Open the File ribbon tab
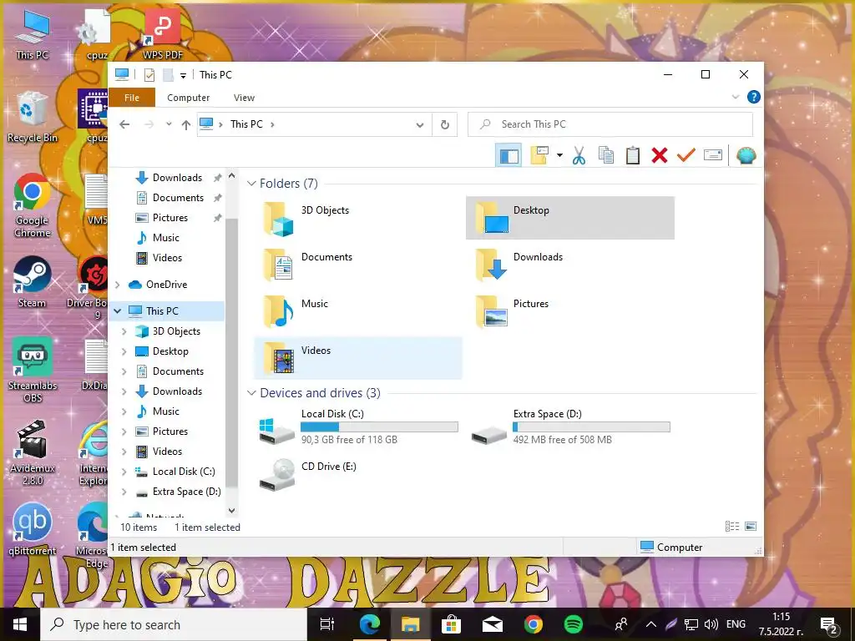The height and width of the screenshot is (641, 855). (x=132, y=98)
